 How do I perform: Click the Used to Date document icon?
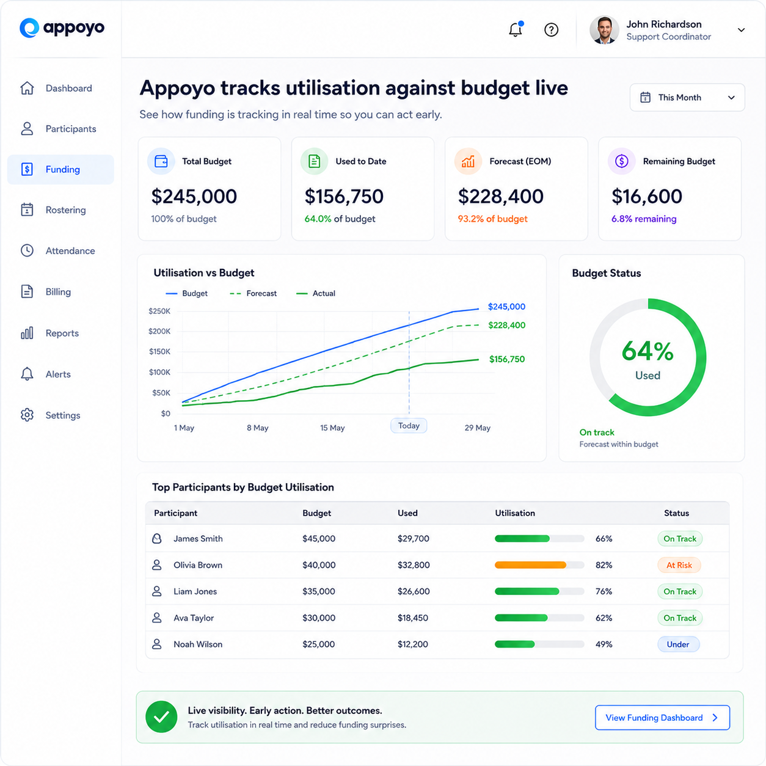click(314, 161)
